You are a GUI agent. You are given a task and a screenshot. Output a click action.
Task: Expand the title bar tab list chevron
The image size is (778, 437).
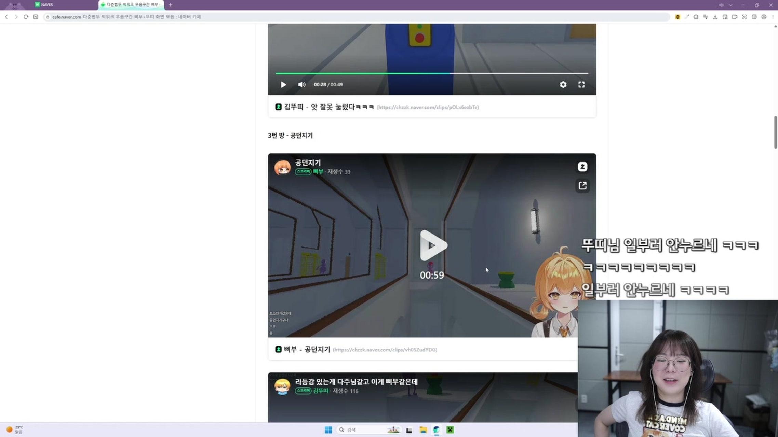pyautogui.click(x=730, y=5)
